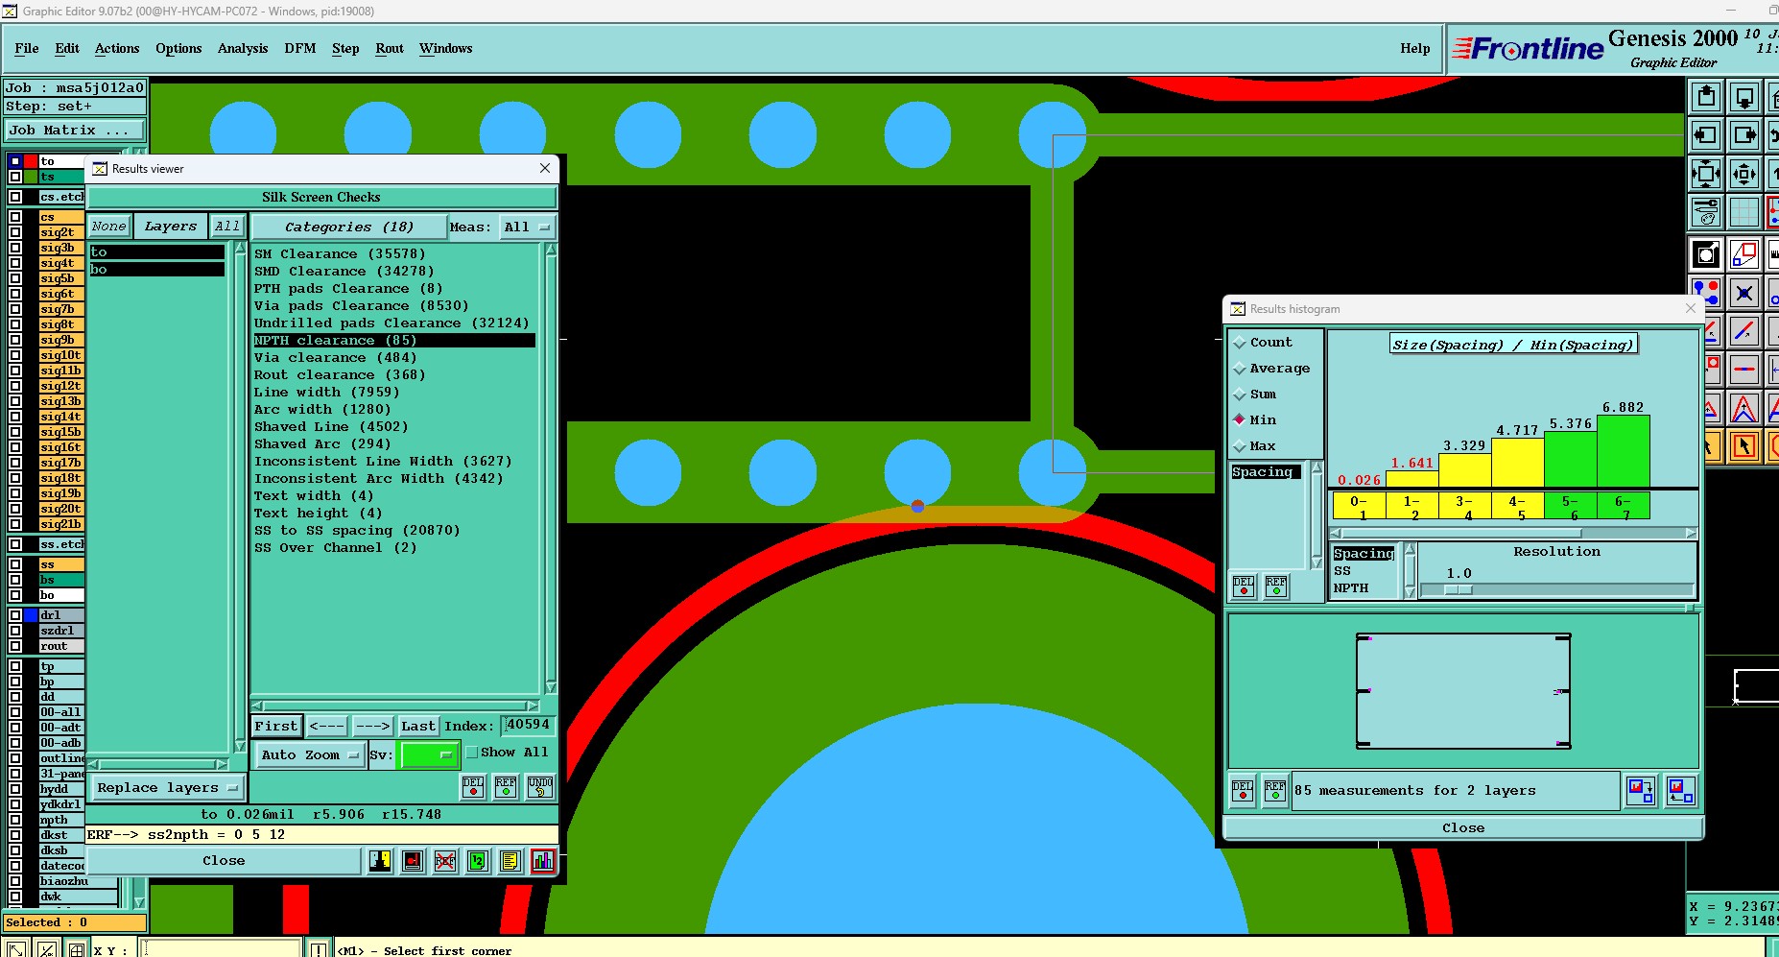Toggle the histogram bar chart icon
The width and height of the screenshot is (1779, 957).
point(543,861)
